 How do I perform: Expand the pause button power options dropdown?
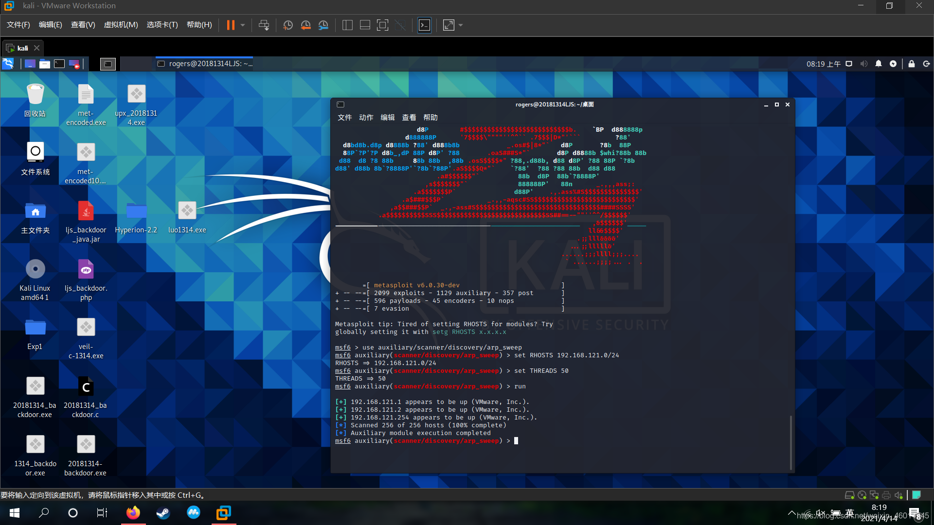tap(242, 25)
